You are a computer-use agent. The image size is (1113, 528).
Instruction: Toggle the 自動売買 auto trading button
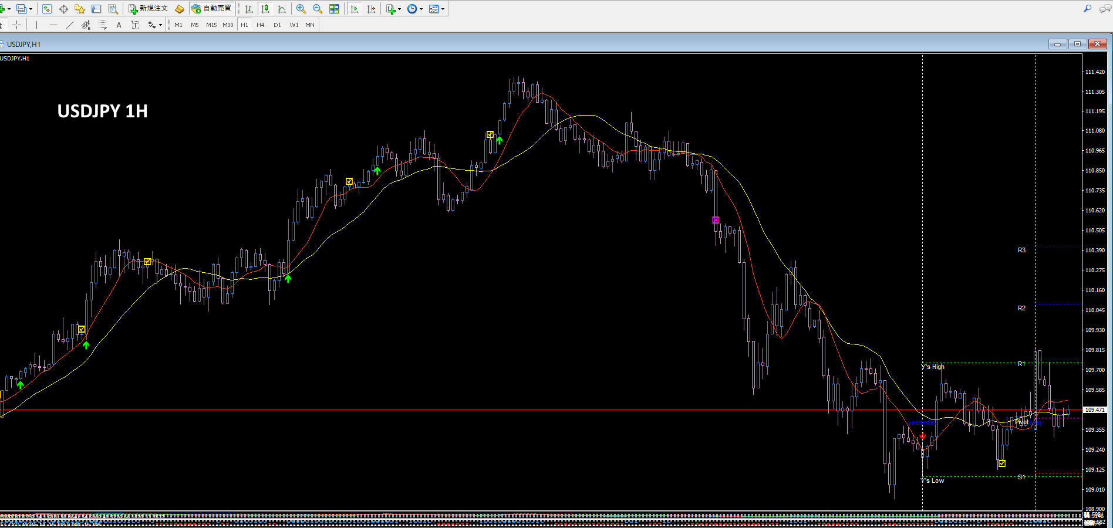click(212, 9)
